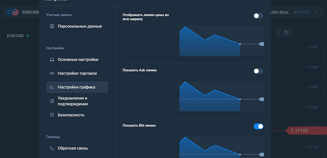
Task: Click the chart icon for Настройки графика
Action: coord(52,87)
